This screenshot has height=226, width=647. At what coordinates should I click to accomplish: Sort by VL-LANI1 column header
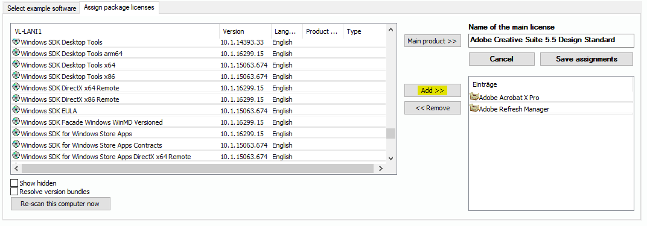pos(115,31)
